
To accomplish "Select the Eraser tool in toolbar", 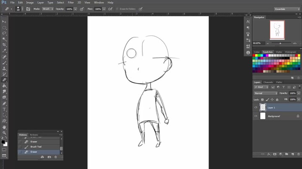I will [x=4, y=80].
